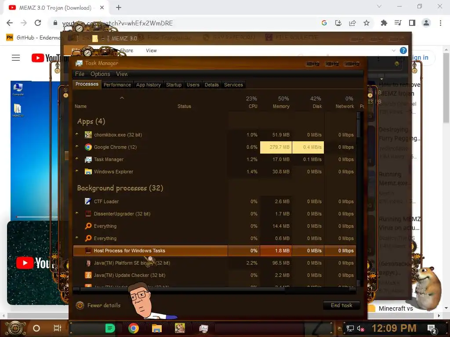This screenshot has height=337, width=450.
Task: Click the Chrome profile avatar icon
Action: click(x=426, y=23)
